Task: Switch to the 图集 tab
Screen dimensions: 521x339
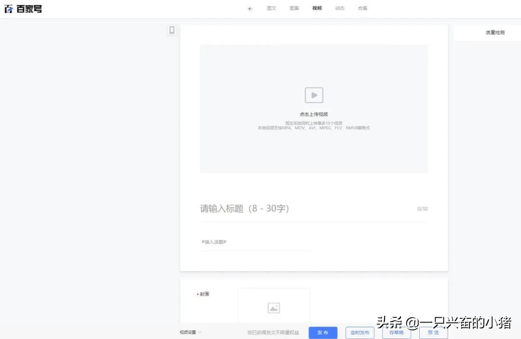Action: (294, 8)
